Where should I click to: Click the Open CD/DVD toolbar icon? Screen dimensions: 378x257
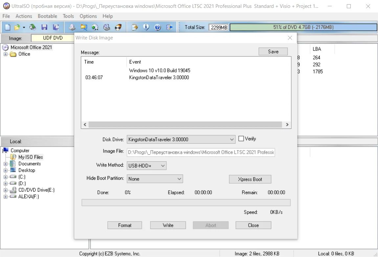pyautogui.click(x=33, y=27)
